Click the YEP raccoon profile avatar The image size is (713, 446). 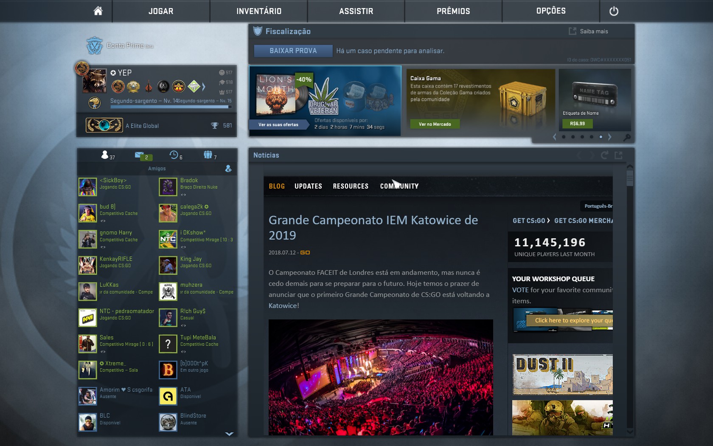click(94, 81)
